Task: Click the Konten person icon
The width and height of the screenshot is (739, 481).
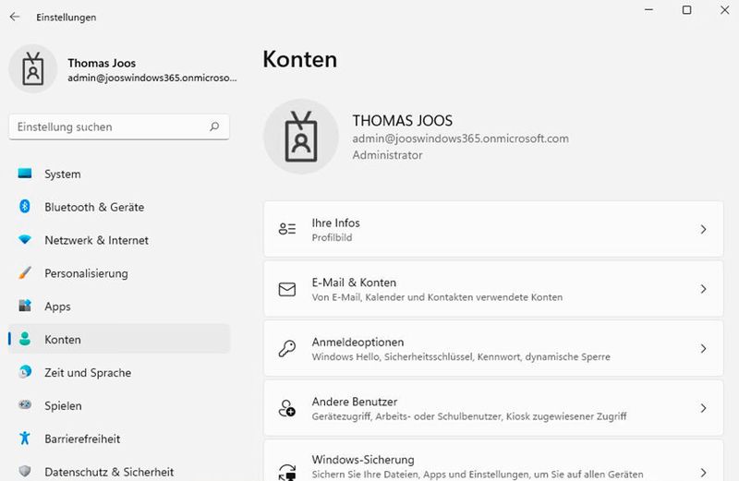Action: pos(25,339)
